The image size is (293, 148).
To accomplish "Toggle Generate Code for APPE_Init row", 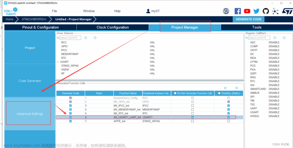I will point(70,121).
